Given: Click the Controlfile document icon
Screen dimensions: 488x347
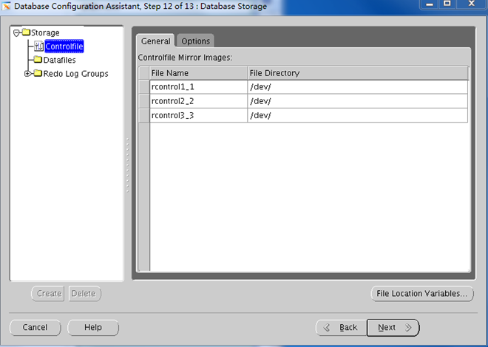Looking at the screenshot, I should (x=38, y=47).
